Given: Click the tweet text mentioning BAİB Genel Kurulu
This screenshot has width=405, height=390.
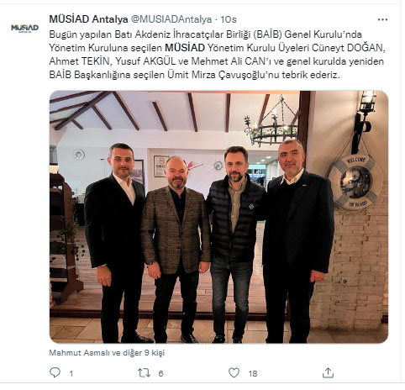Looking at the screenshot, I should 217,55.
